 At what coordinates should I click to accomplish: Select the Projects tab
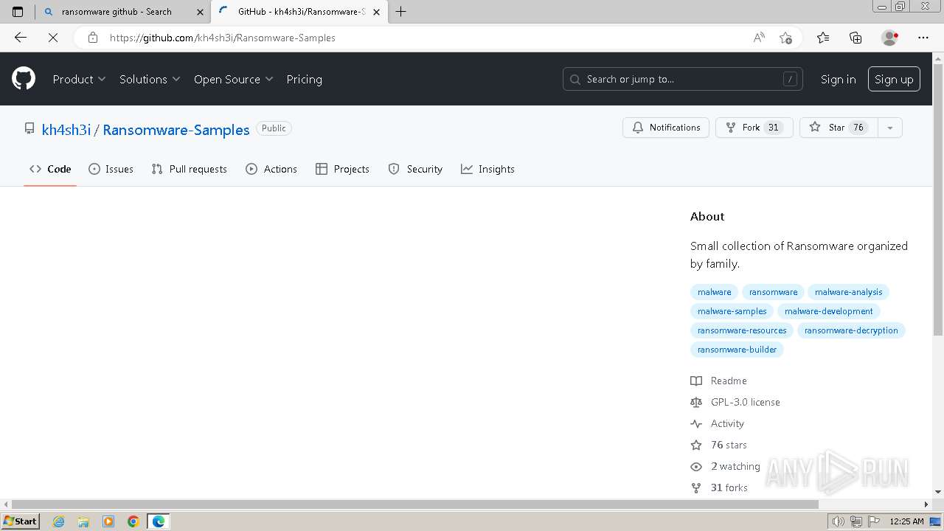(x=342, y=169)
